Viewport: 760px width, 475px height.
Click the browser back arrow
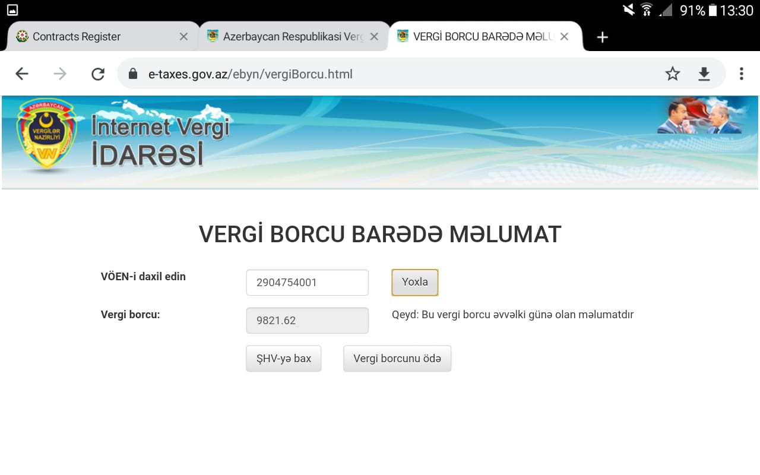pos(22,74)
